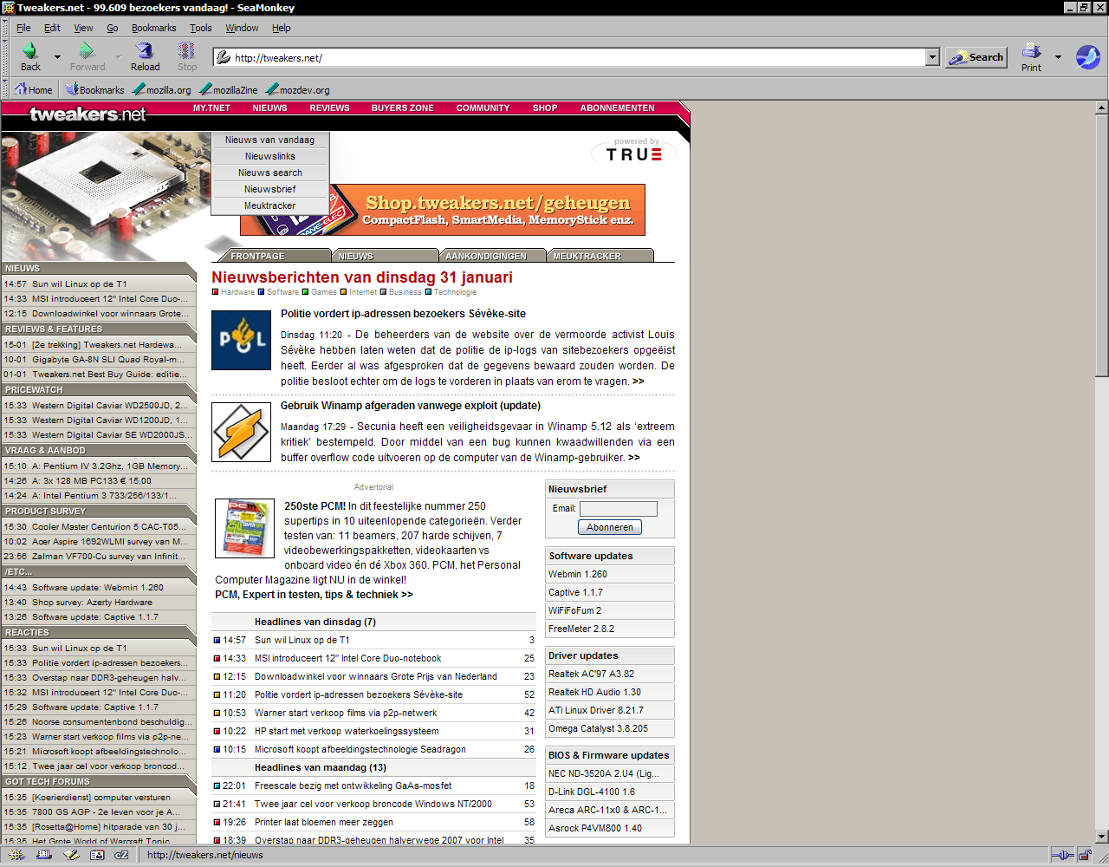Click the vertical scrollbar down arrow
Viewport: 1109px width, 867px height.
pos(1102,837)
